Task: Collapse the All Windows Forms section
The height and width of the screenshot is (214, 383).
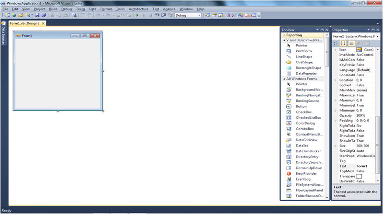Action: [284, 79]
